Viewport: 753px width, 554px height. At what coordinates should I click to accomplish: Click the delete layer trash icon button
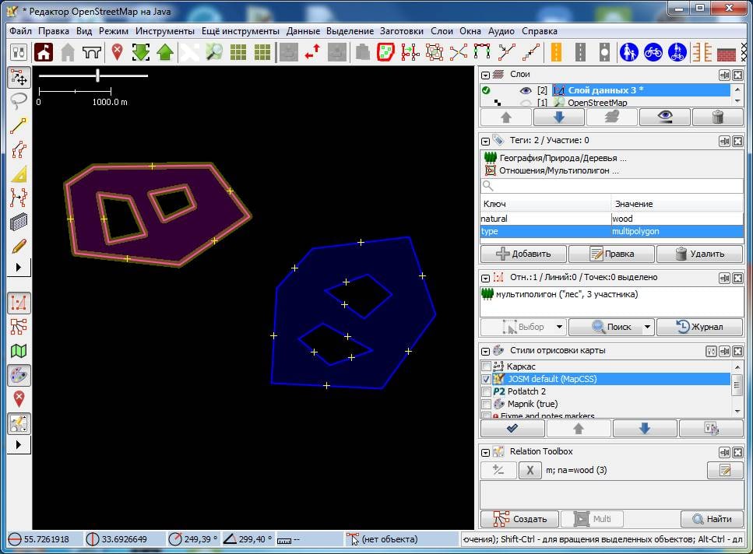click(717, 117)
